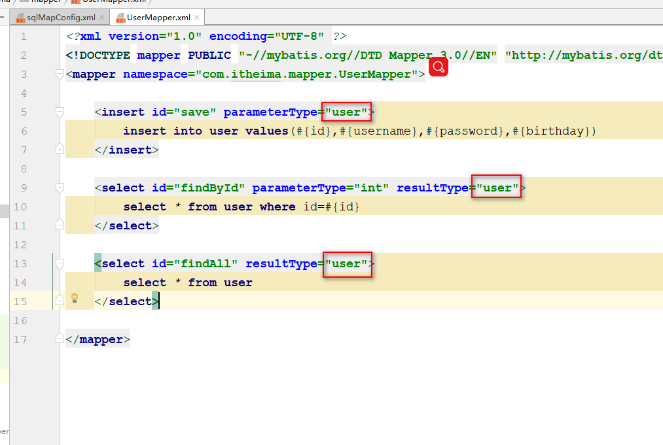Click the XML file icon on UserMapper.xml tab
The width and height of the screenshot is (663, 445).
[120, 18]
